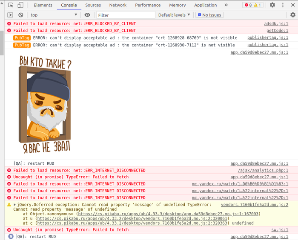Open the Default levels dropdown
The width and height of the screenshot is (298, 240).
click(x=175, y=15)
